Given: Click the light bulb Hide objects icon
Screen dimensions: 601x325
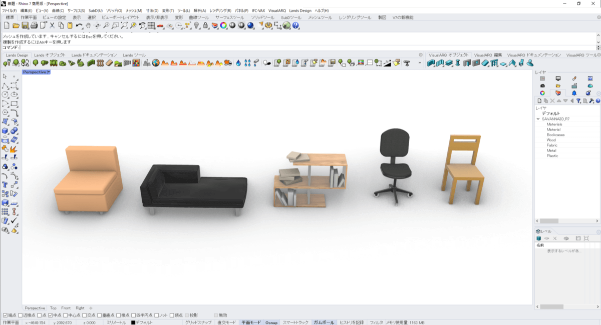Looking at the screenshot, I should (196, 25).
